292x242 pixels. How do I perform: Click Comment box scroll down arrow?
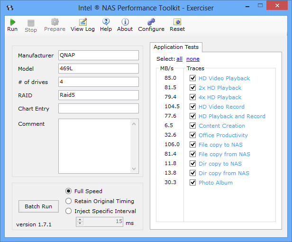134,169
